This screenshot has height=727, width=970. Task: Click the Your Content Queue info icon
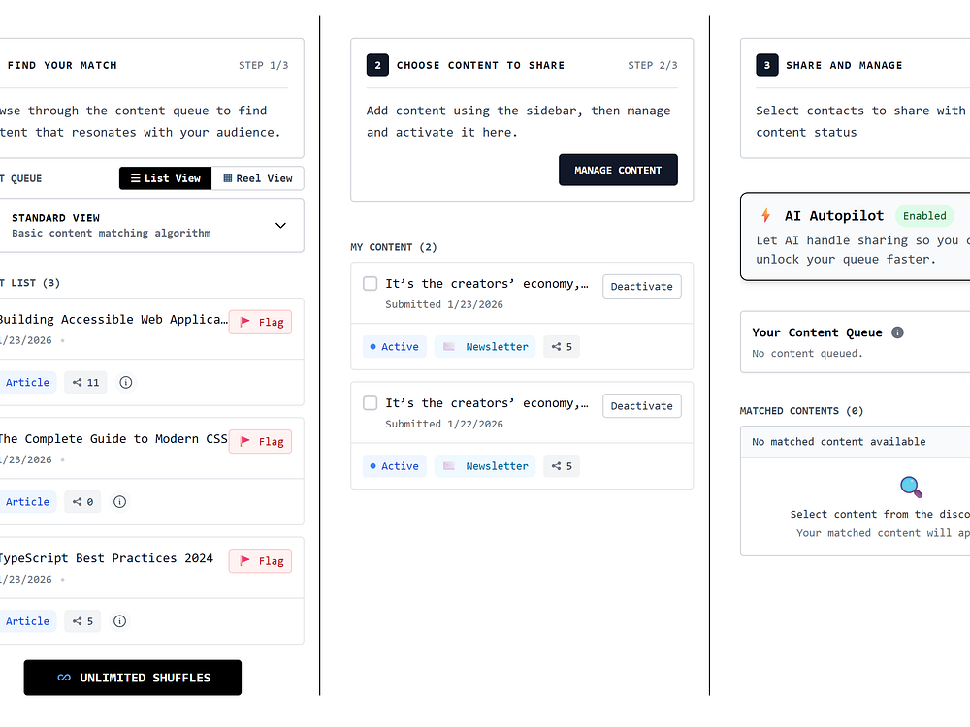coord(897,332)
